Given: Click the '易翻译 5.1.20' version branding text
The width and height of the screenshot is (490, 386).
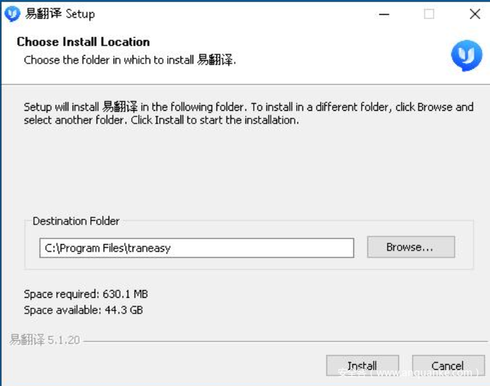Looking at the screenshot, I should pyautogui.click(x=44, y=340).
